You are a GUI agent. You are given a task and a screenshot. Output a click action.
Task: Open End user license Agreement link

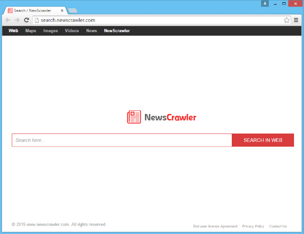click(215, 226)
